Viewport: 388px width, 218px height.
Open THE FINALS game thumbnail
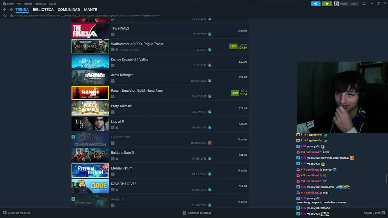click(x=90, y=31)
